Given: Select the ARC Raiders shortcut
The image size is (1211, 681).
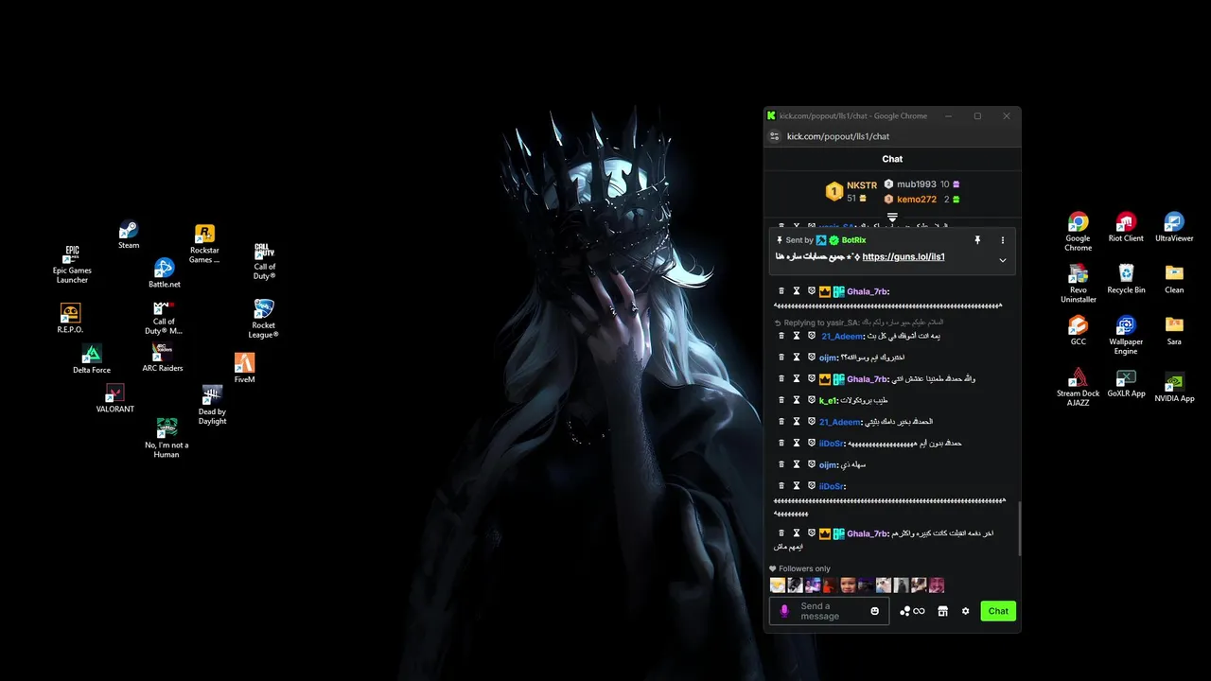Looking at the screenshot, I should (163, 357).
